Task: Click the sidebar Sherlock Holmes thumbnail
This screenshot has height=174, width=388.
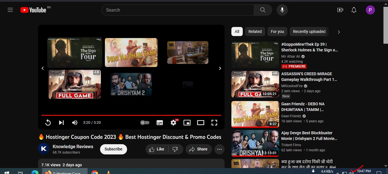Action: coord(255,55)
